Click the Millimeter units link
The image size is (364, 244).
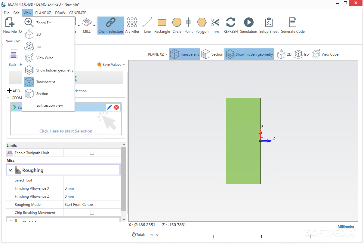tap(346, 227)
